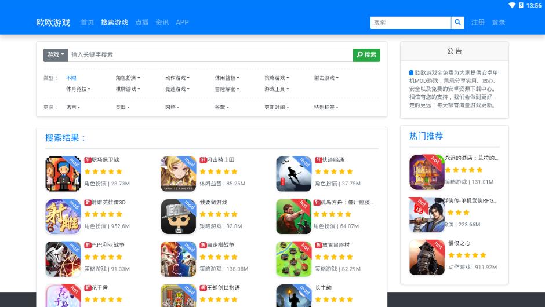Click the 策略游戏 | 138.08M size text
The height and width of the screenshot is (307, 545).
224,269
